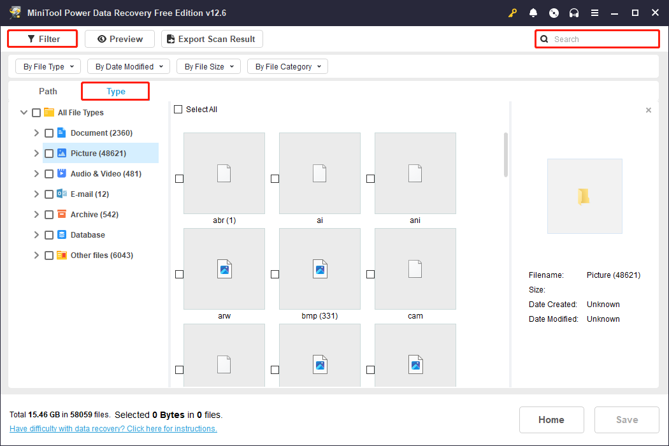Open the license key icon in title bar
Image resolution: width=669 pixels, height=446 pixels.
(x=513, y=13)
